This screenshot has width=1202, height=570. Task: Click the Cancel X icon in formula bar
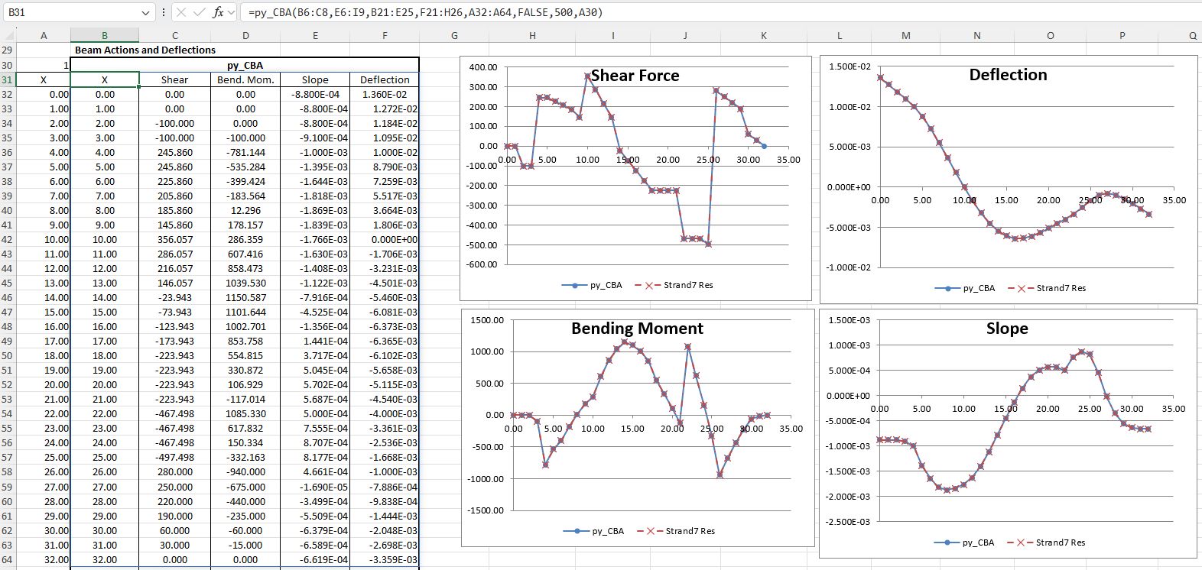click(181, 12)
